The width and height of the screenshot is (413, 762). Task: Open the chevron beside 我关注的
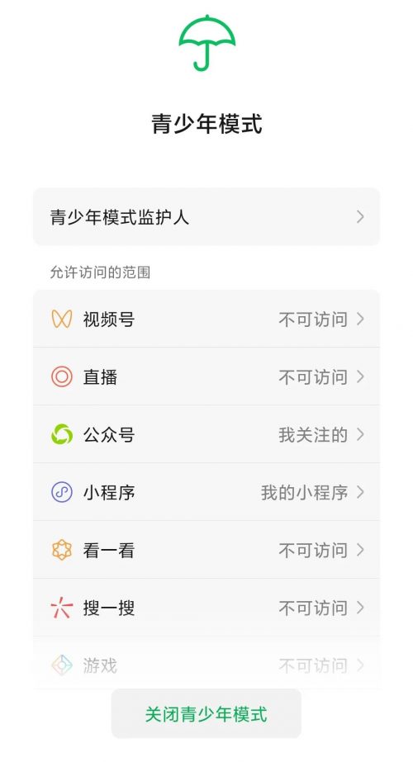[360, 434]
